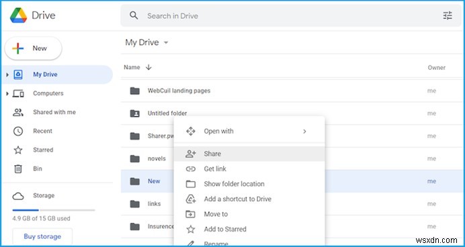Click the Starred star icon in sidebar
Screen dimensions: 465x247
tap(18, 150)
